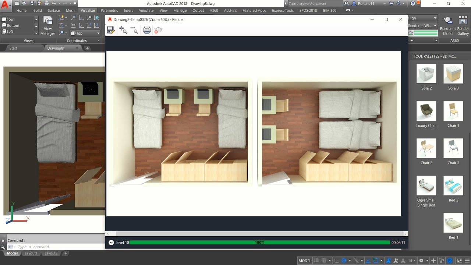The image size is (471, 265).
Task: Expand render progress details chevron at Level 10
Action: point(111,243)
